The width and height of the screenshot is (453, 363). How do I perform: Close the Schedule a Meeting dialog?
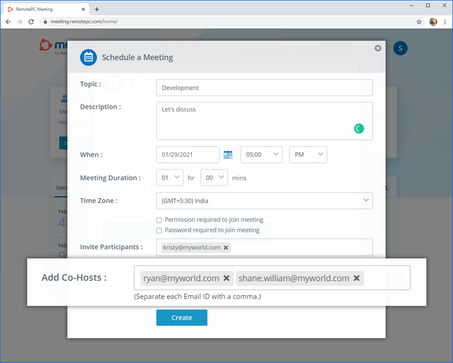point(378,48)
